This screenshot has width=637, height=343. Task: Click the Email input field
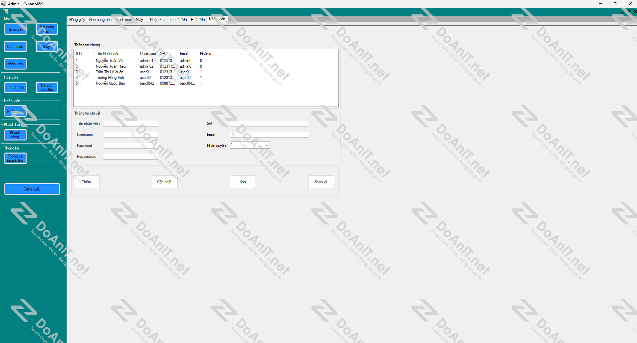point(269,135)
